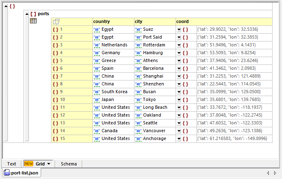This screenshot has width=282, height=179.
Task: Click the port-list.json file icon
Action: point(7,173)
